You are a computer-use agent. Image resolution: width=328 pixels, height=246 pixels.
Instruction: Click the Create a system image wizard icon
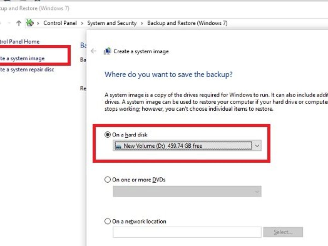[x=107, y=51]
